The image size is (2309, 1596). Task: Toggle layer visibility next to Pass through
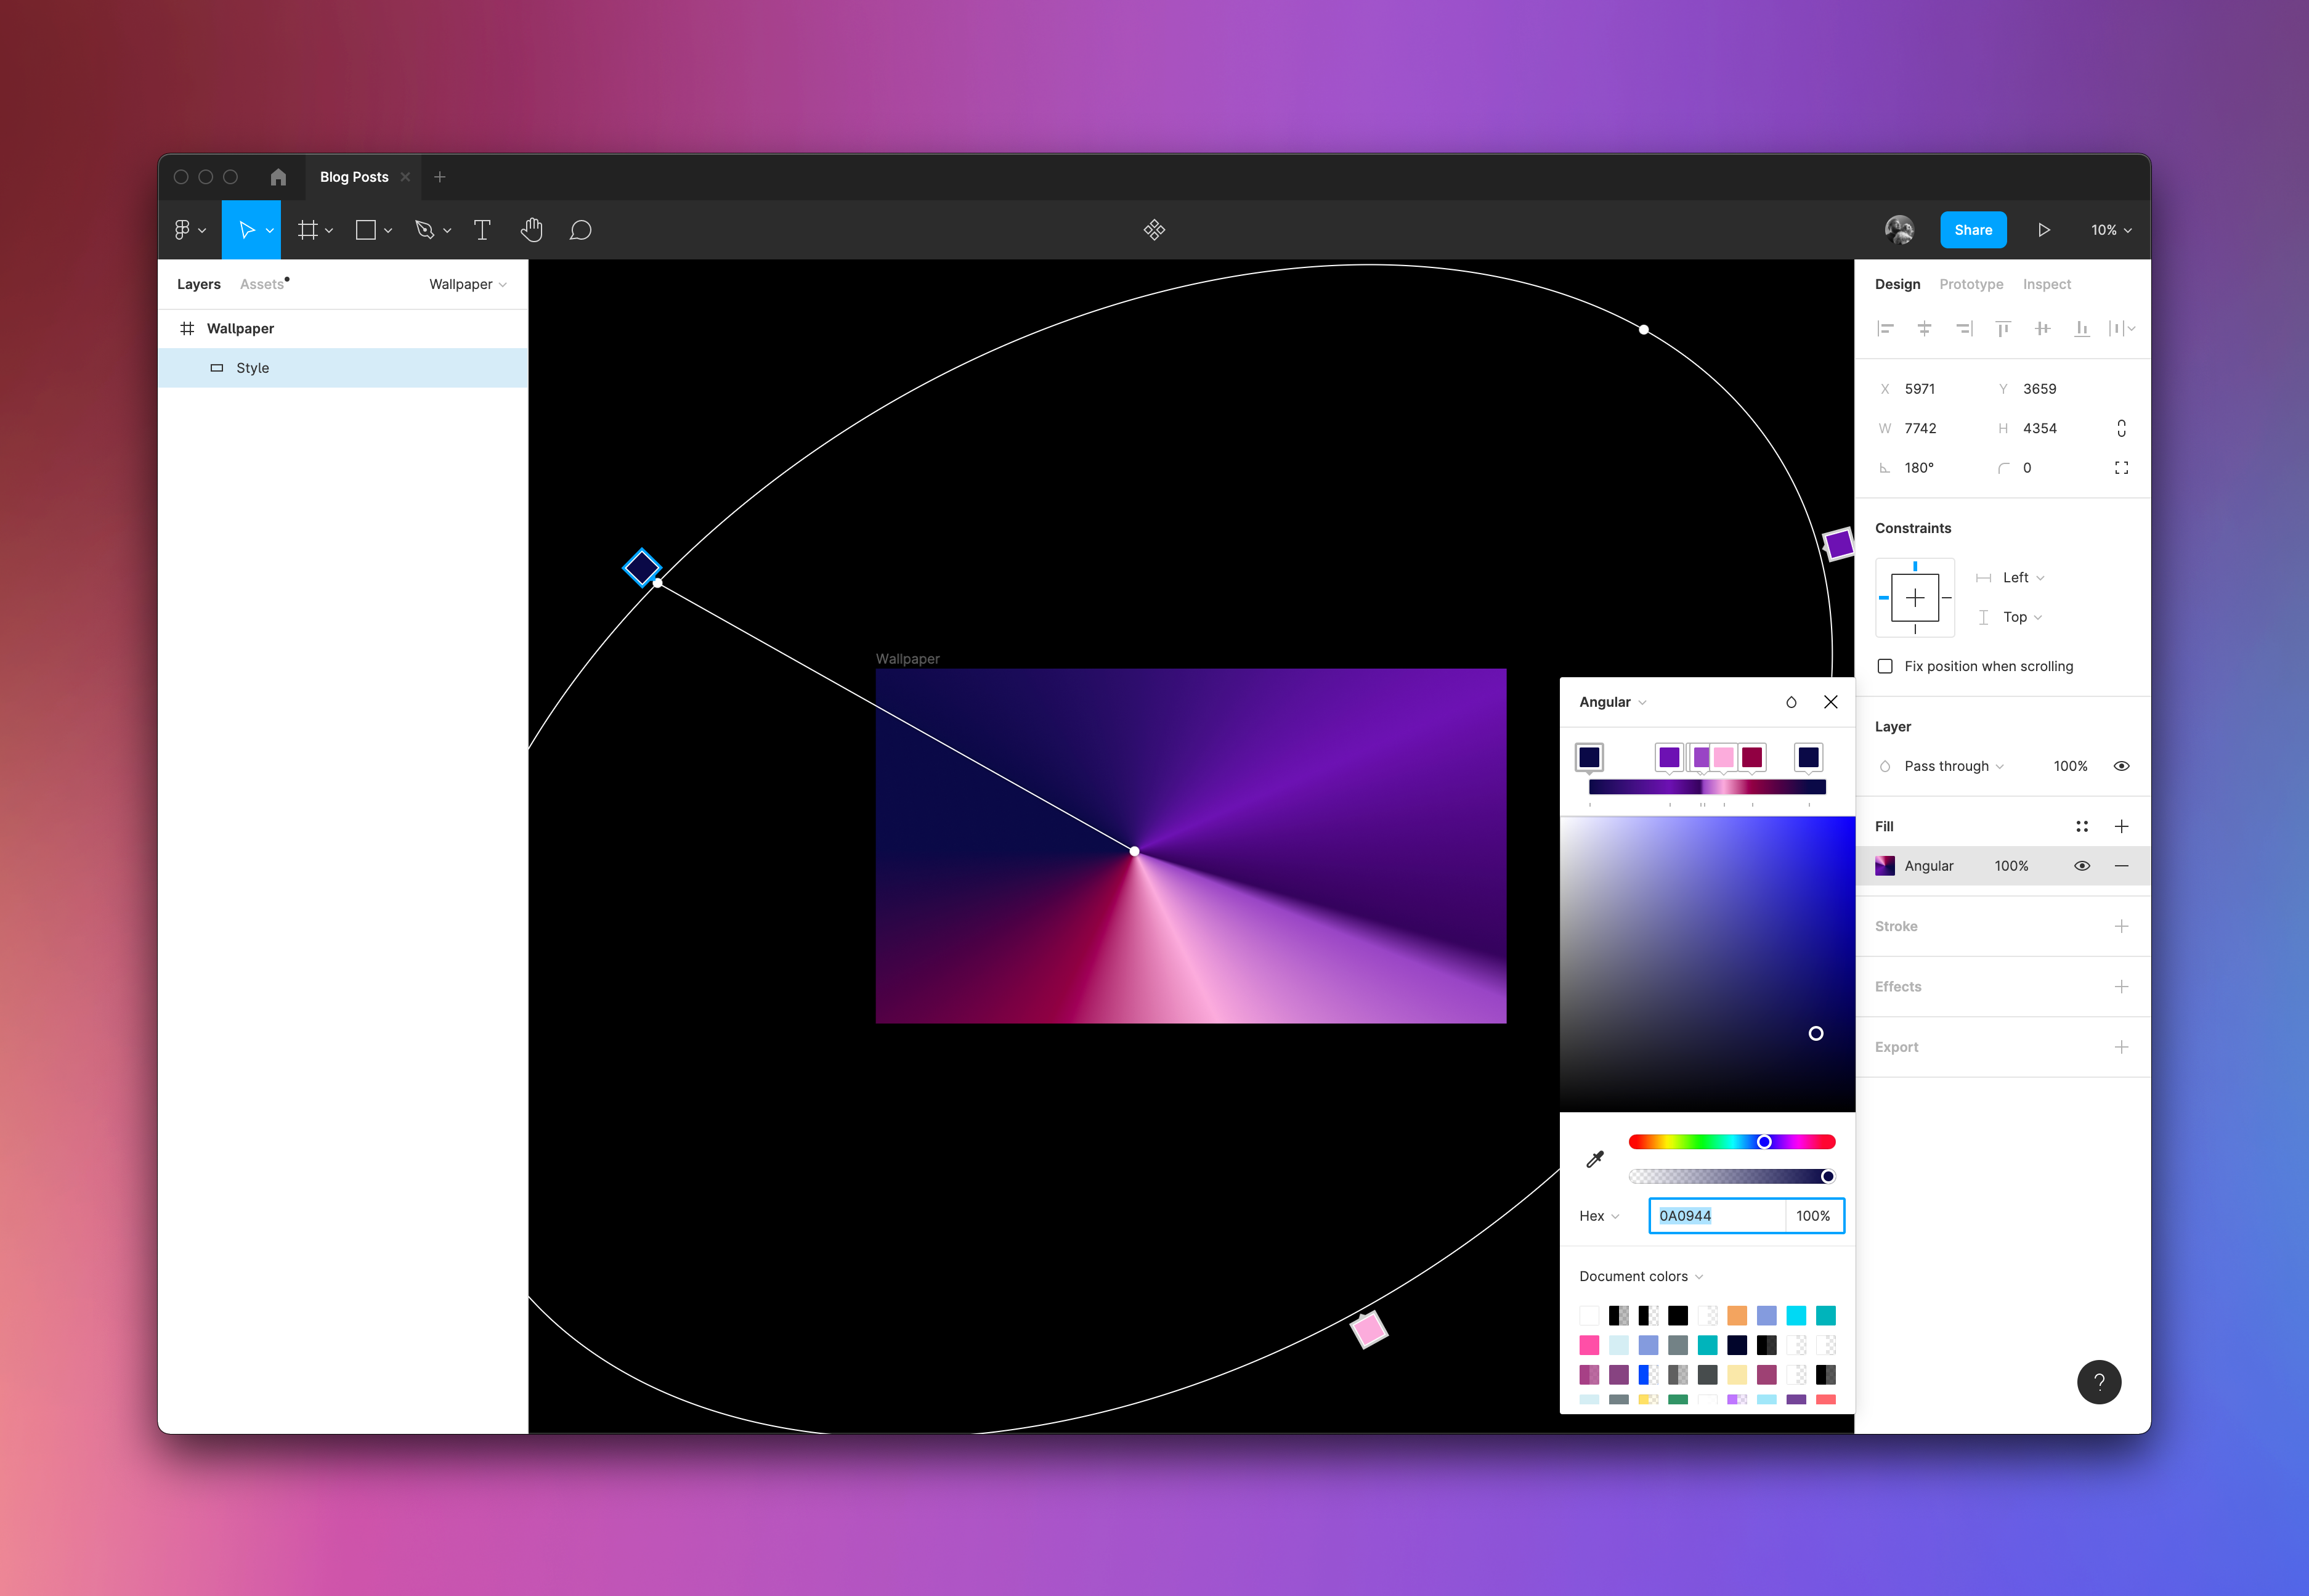tap(2122, 765)
